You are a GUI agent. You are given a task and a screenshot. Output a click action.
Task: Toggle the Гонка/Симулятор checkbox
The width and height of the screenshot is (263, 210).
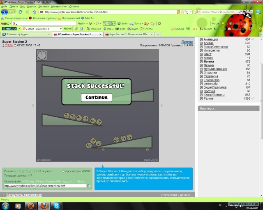[201, 47]
